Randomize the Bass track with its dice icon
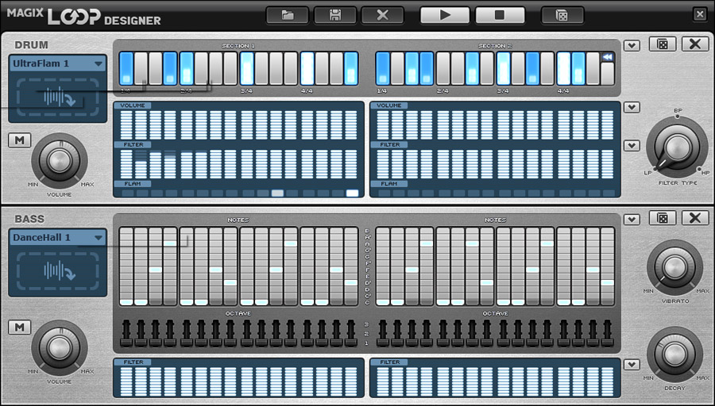 tap(662, 217)
